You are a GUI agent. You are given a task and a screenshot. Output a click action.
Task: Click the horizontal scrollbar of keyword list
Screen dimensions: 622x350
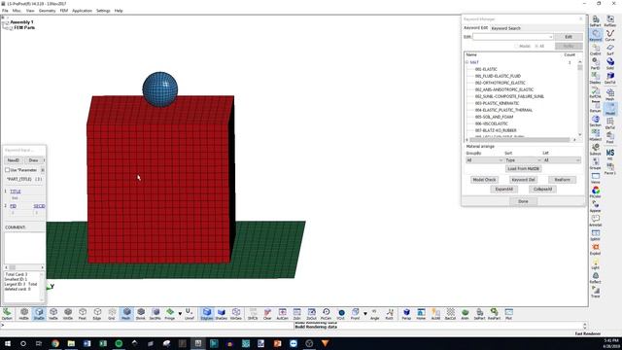(x=521, y=140)
